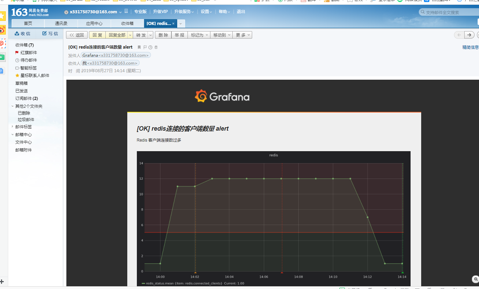Image resolution: width=479 pixels, height=289 pixels.
Task: Open the red @ mail sidebar icon
Action: click(x=2, y=43)
